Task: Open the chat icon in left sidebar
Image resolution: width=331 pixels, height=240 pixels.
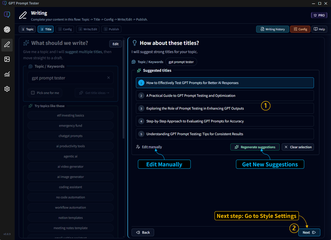Action: pos(7,15)
